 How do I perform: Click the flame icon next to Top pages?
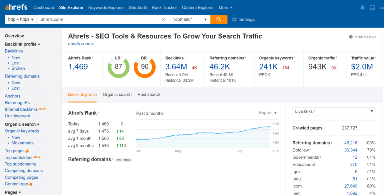(27, 151)
